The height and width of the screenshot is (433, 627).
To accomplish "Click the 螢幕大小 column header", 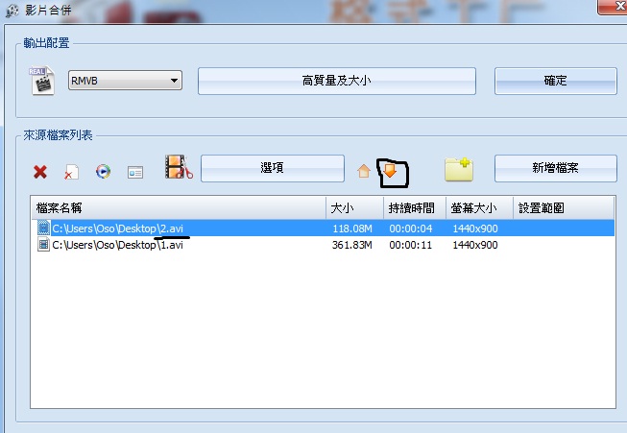I will tap(479, 208).
